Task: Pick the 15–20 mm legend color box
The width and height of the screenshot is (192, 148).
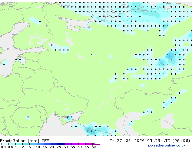Action: 47,144
